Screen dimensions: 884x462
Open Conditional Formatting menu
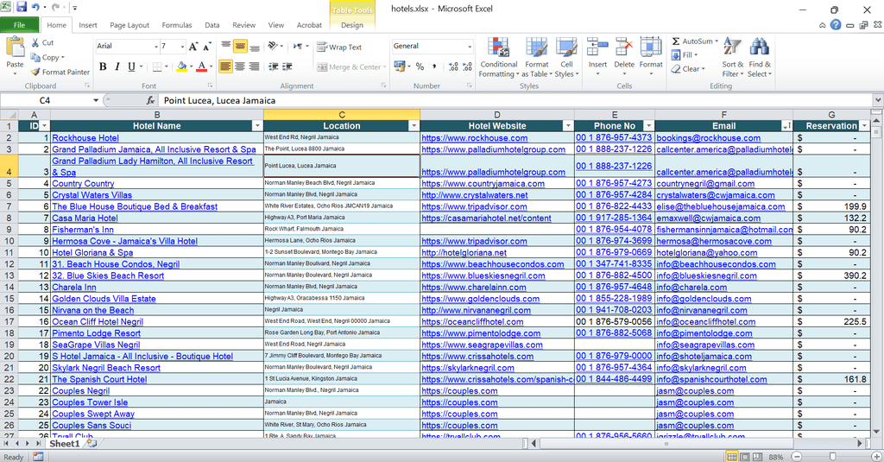[499, 58]
